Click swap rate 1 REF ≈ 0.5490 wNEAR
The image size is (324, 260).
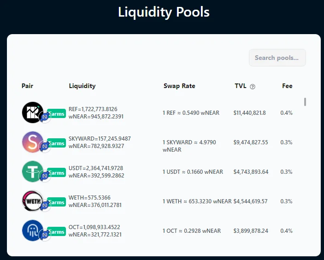(x=191, y=113)
